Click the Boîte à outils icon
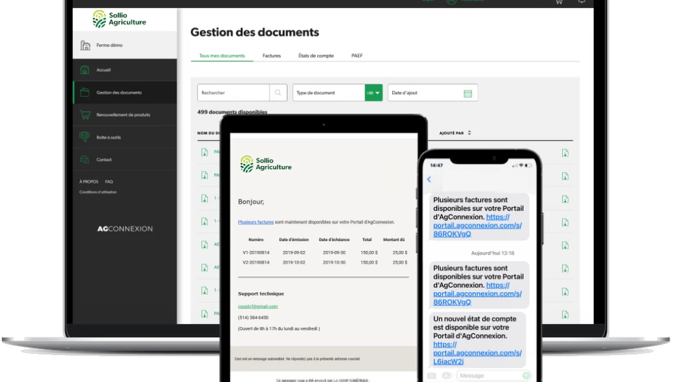683x382 pixels. [x=85, y=137]
